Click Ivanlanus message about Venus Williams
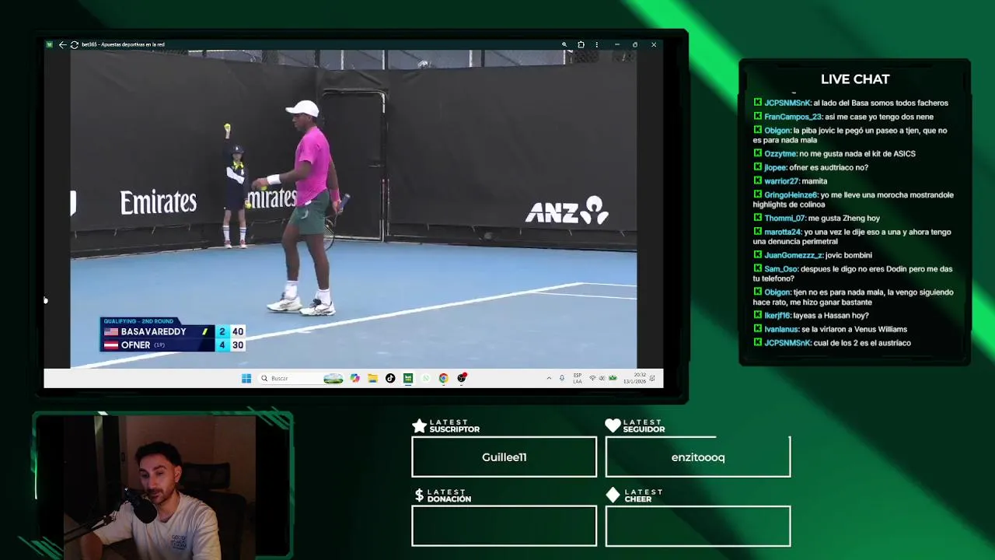 coord(830,329)
